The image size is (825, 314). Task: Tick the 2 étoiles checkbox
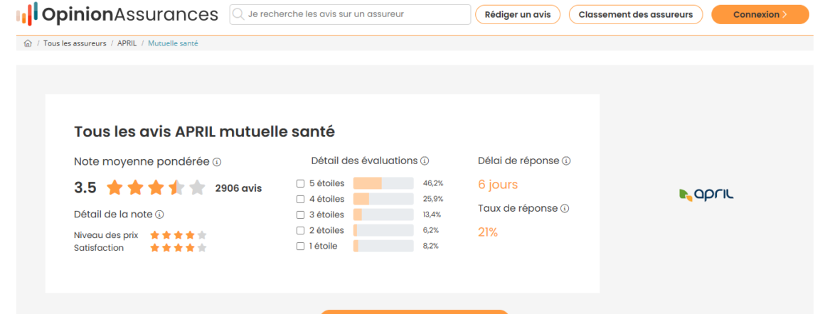[x=300, y=230]
